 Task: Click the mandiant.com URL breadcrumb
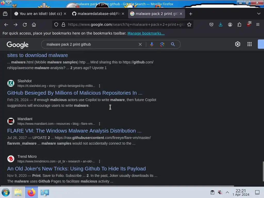click(x=56, y=124)
